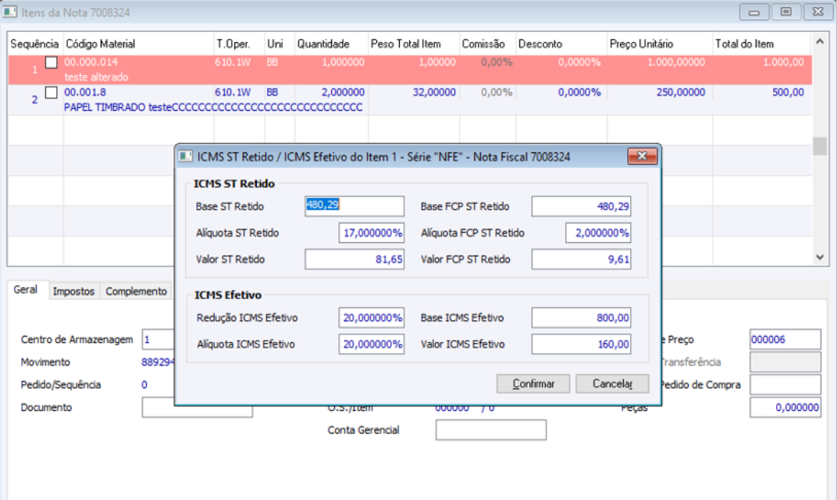
Task: Click unit price 250,00000 cell
Action: (681, 92)
